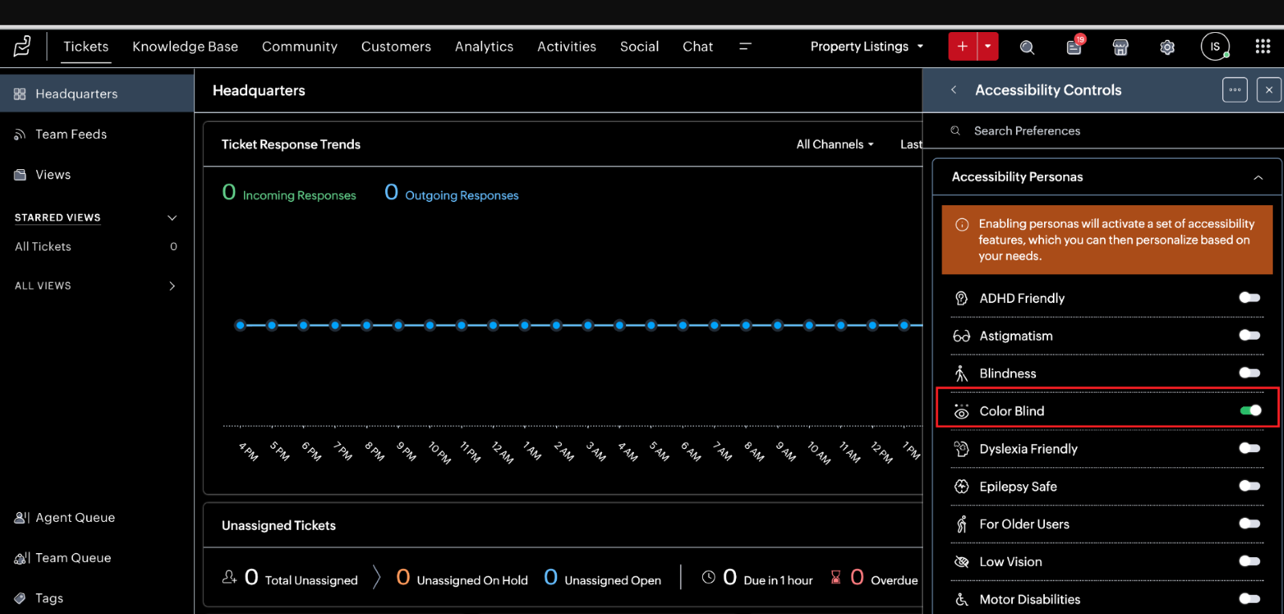Image resolution: width=1284 pixels, height=614 pixels.
Task: Open Accessibility Controls more options ellipsis
Action: click(x=1235, y=90)
